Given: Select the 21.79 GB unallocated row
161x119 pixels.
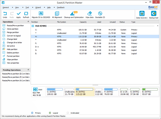Looking at the screenshot, I should pyautogui.click(x=95, y=33).
